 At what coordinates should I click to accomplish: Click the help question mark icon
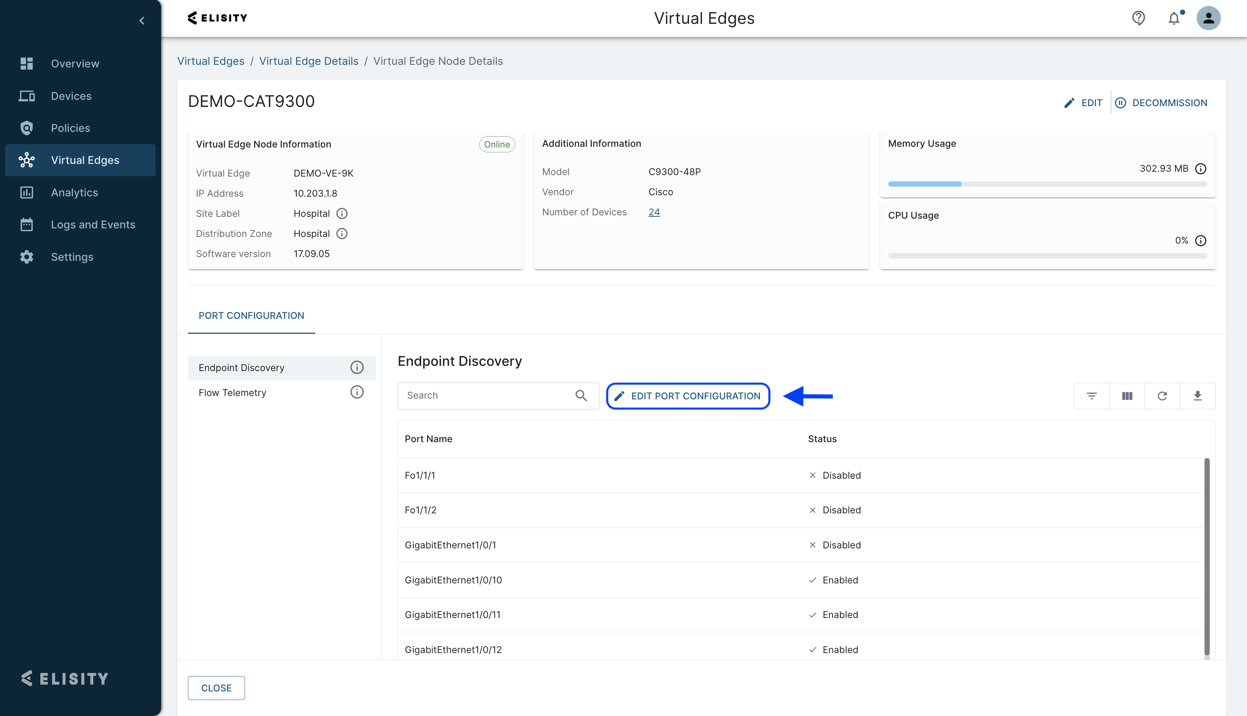click(x=1138, y=18)
